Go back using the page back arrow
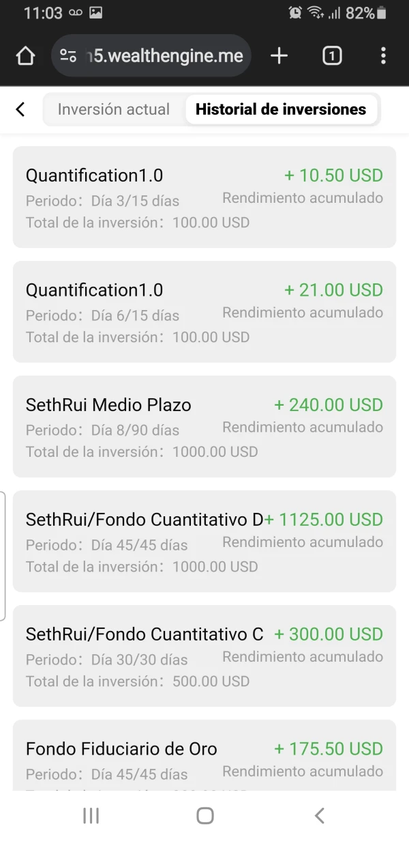The image size is (409, 842). [20, 109]
